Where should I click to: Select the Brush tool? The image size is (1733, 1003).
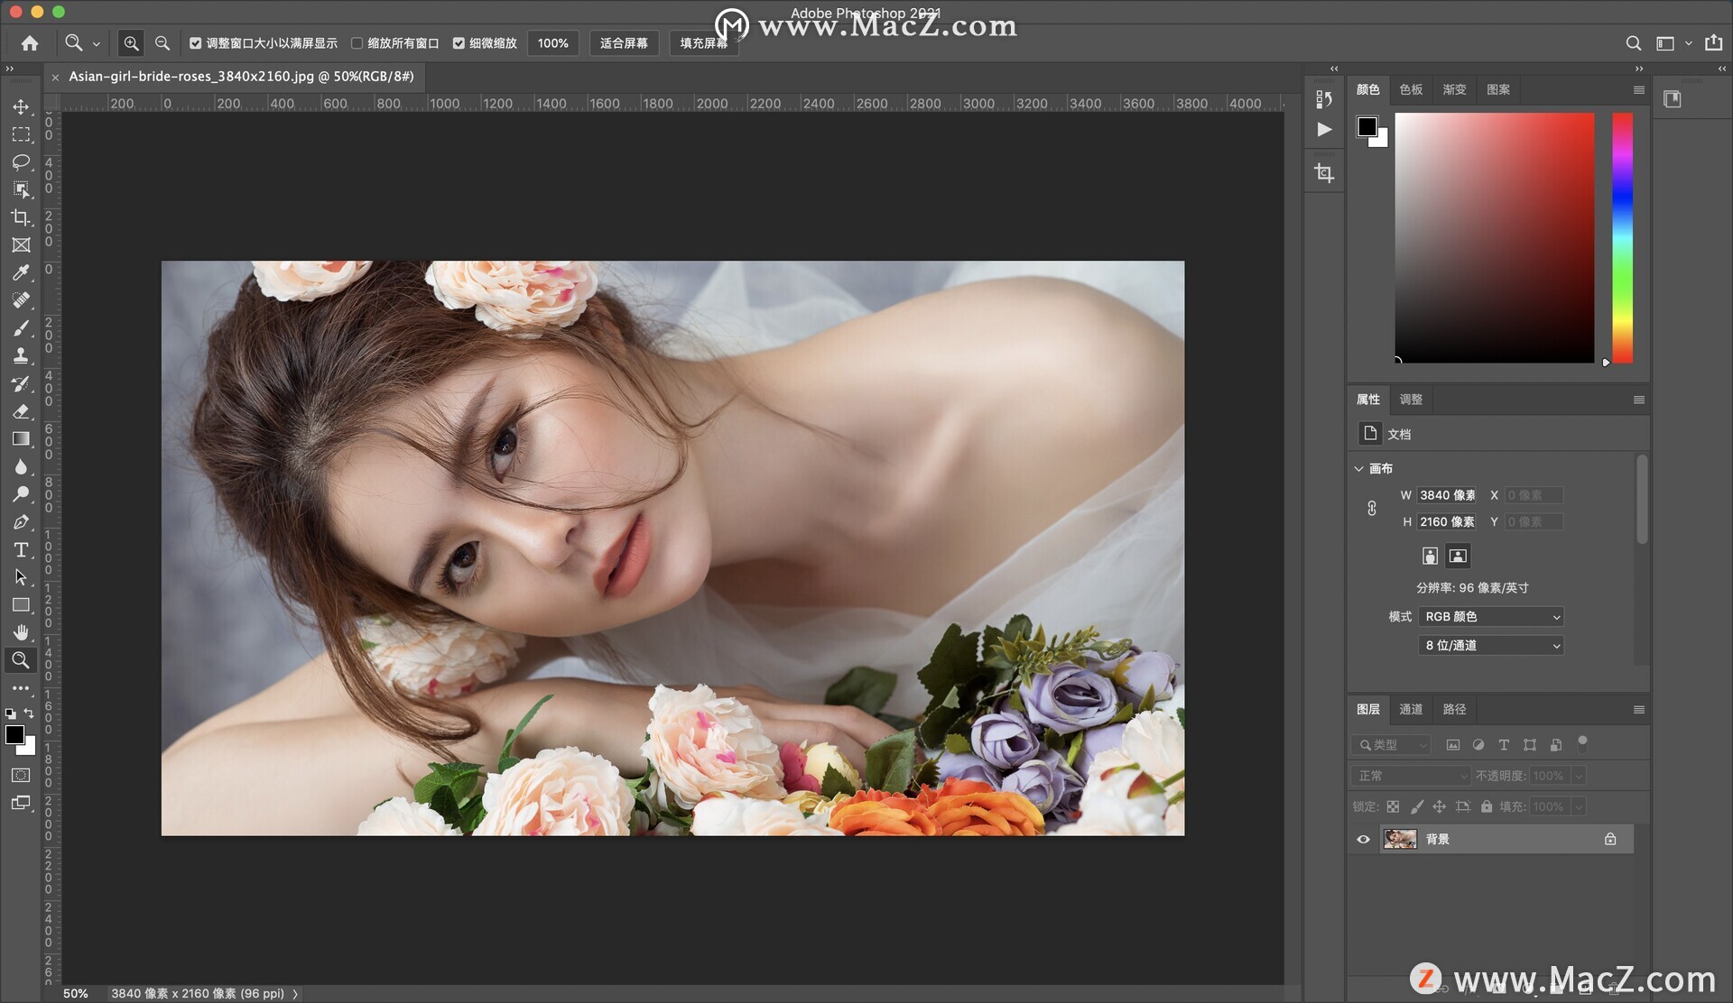(21, 327)
